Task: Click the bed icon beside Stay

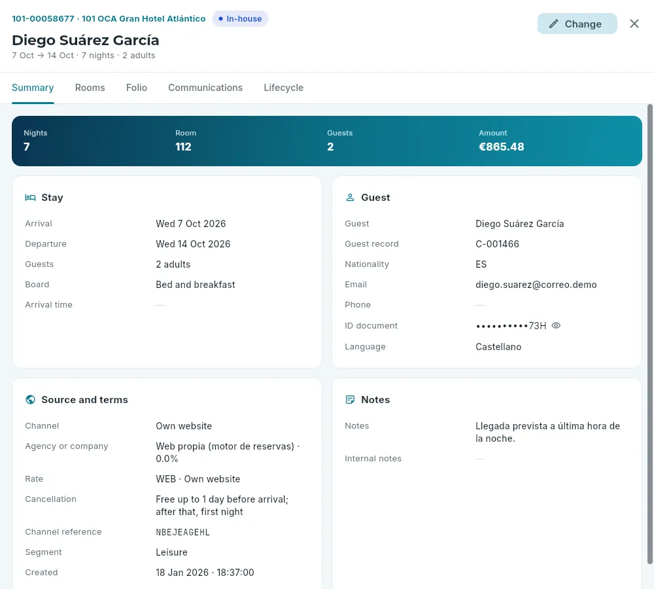Action: (x=30, y=198)
